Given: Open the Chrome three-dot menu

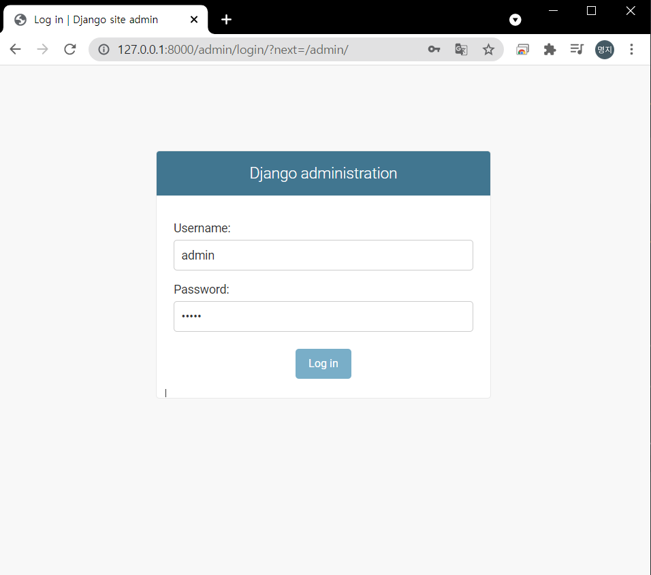Looking at the screenshot, I should [x=631, y=50].
